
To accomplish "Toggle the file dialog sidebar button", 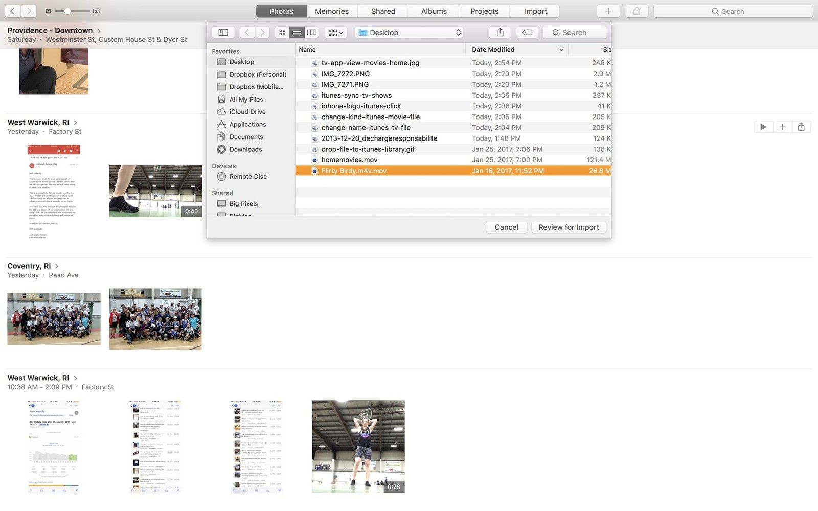I will pyautogui.click(x=223, y=32).
